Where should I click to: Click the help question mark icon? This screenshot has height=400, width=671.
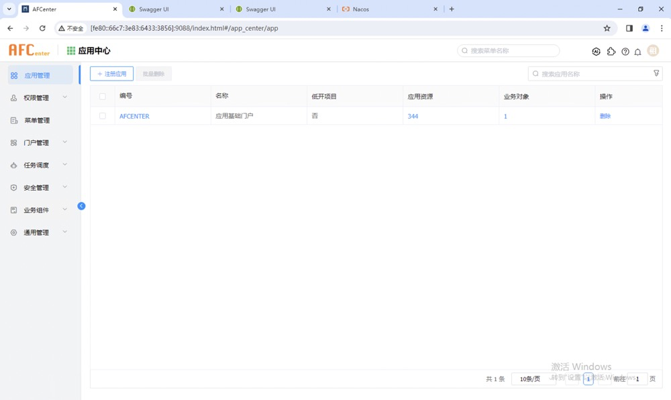point(625,52)
